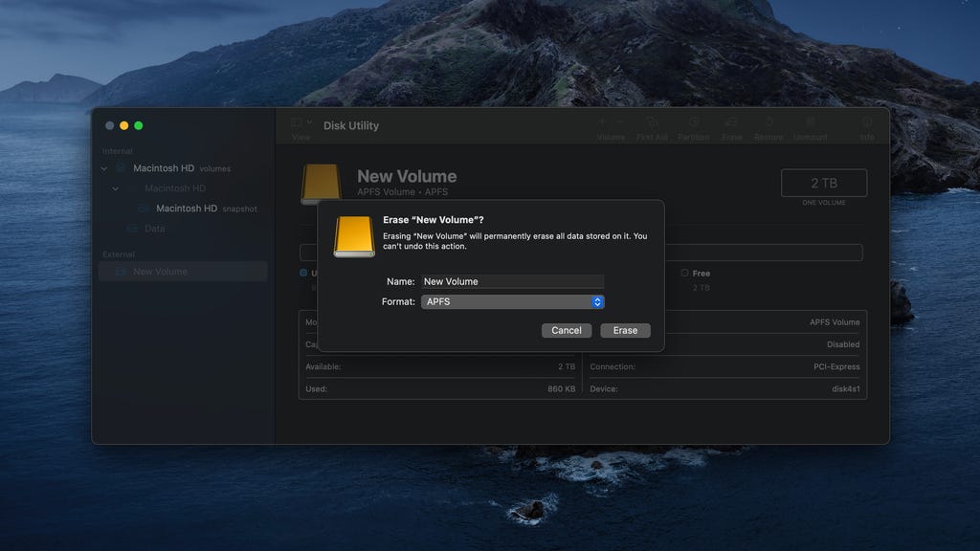Click the remove volume minus icon
The height and width of the screenshot is (551, 980).
pyautogui.click(x=620, y=122)
